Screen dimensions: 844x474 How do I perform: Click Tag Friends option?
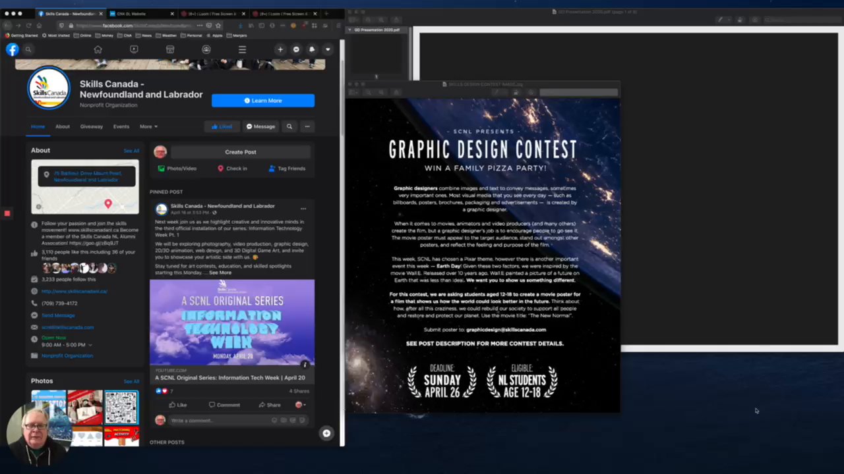pyautogui.click(x=287, y=169)
